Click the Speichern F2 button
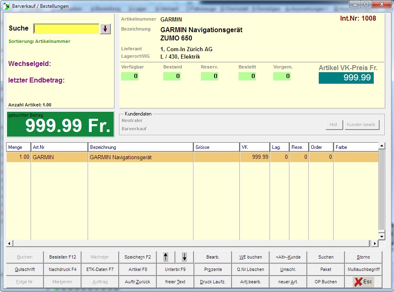Screen dimensions: 394x292 pos(138,257)
